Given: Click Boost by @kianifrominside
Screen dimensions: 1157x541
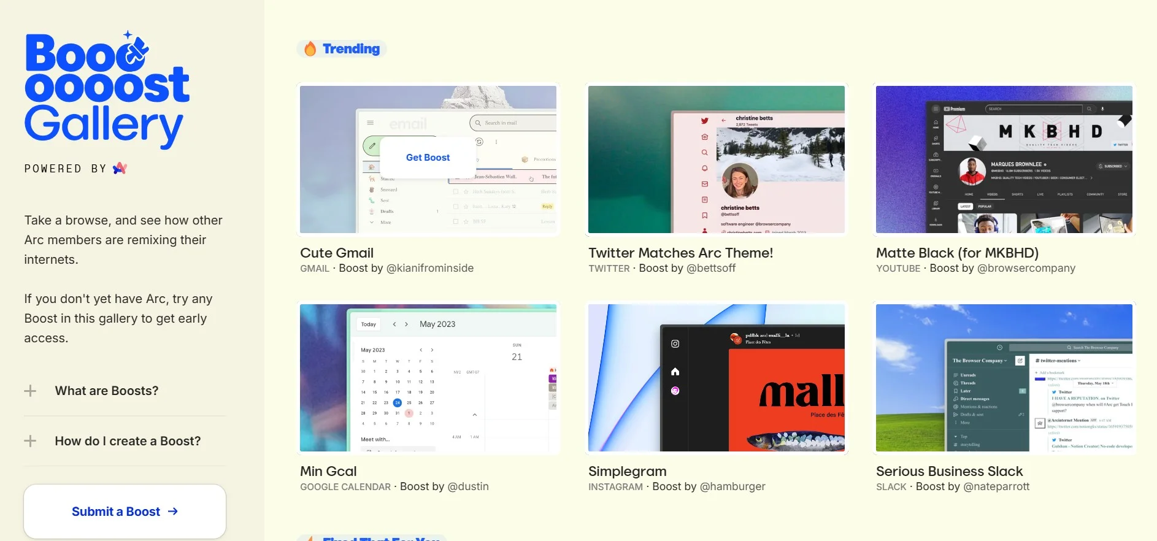Looking at the screenshot, I should tap(406, 268).
